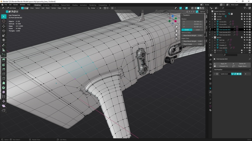Choose the Poly Build tool

[4, 83]
